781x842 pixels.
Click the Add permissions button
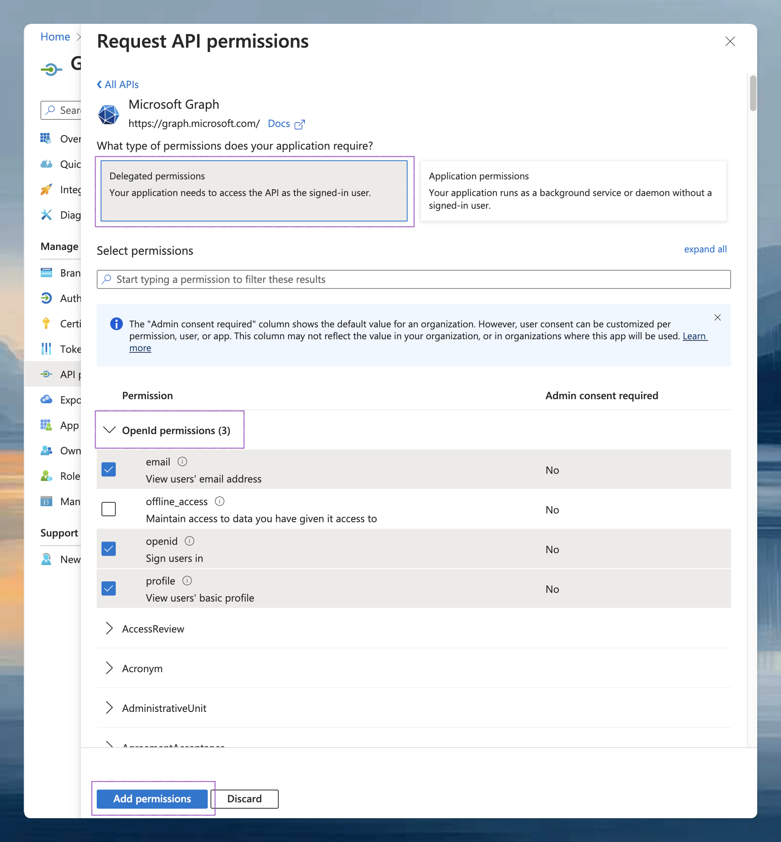coord(152,798)
